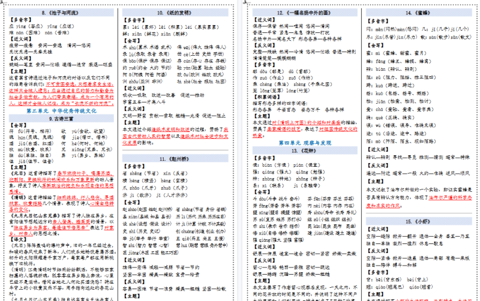Click the 【多音字】 label under lesson 14
This screenshot has width=480, height=301.
[x=377, y=21]
